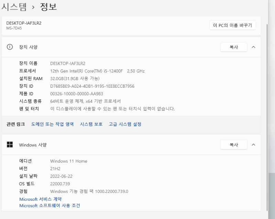Click the 관련 링크 label
Screen dimensions: 275x219
coord(15,124)
